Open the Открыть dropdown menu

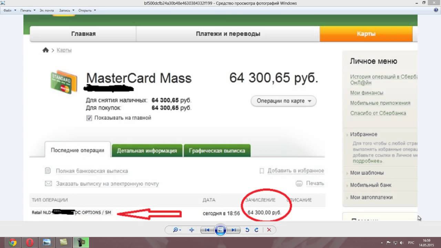pos(87,10)
